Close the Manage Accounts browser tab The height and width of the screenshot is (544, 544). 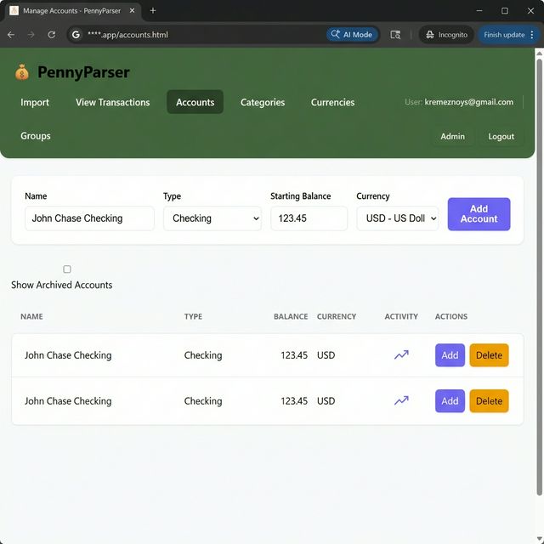pyautogui.click(x=133, y=11)
